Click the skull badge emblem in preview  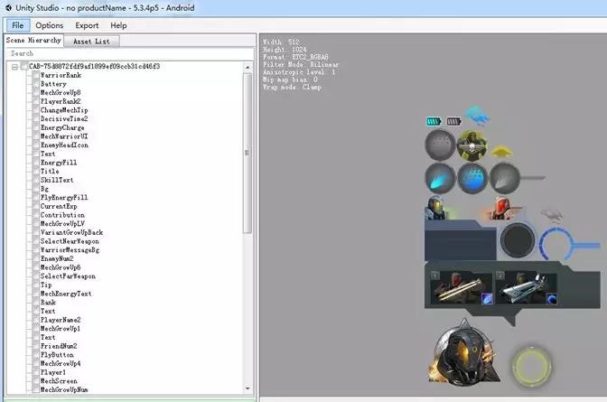472,145
